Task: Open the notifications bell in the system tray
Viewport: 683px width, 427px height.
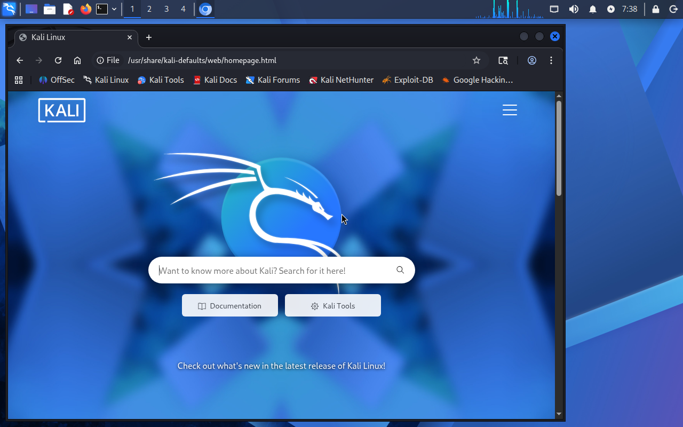Action: (593, 9)
